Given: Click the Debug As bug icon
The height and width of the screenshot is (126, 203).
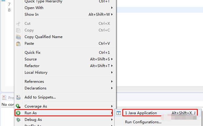Looking at the screenshot, I should [x=18, y=120].
